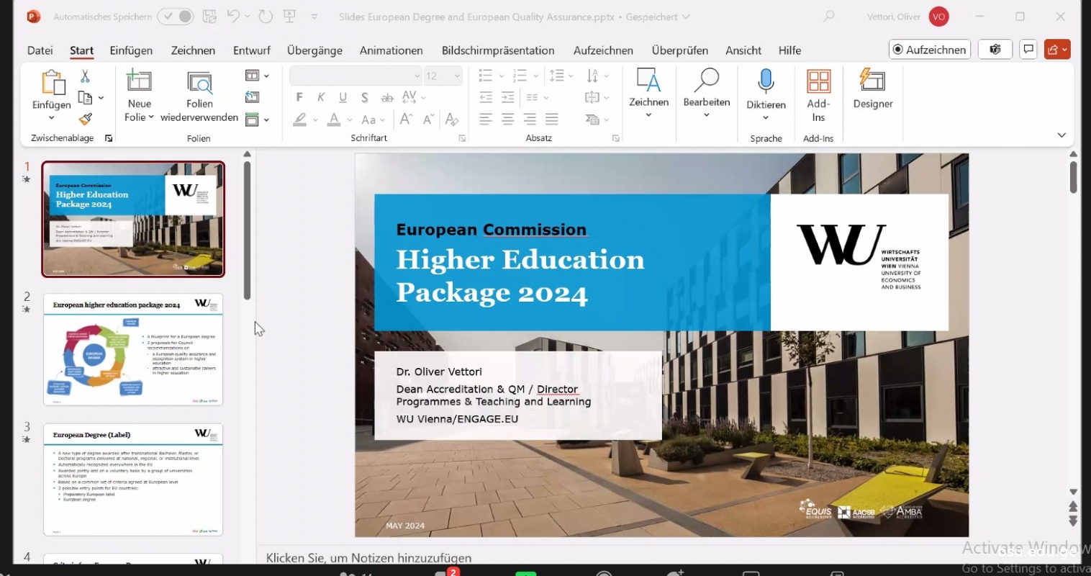Image resolution: width=1091 pixels, height=576 pixels.
Task: Open the comments pane icon
Action: pyautogui.click(x=1028, y=50)
